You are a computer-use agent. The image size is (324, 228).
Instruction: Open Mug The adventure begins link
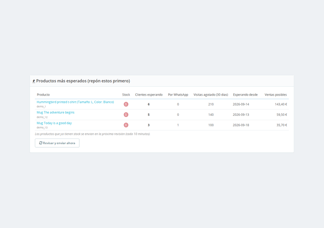pyautogui.click(x=55, y=113)
